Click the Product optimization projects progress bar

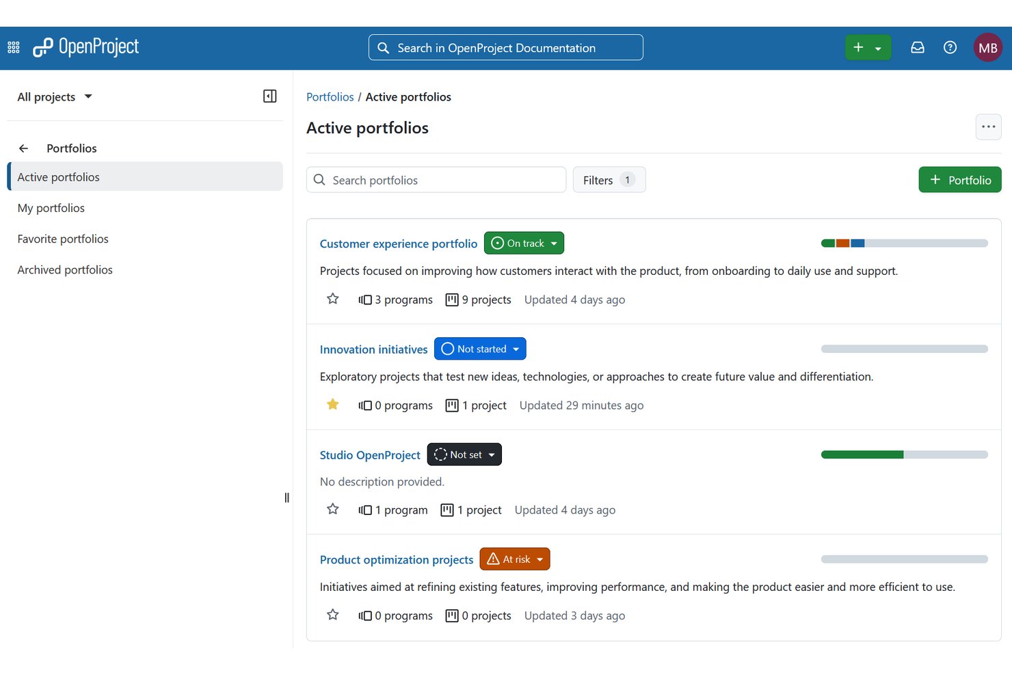[x=905, y=559]
